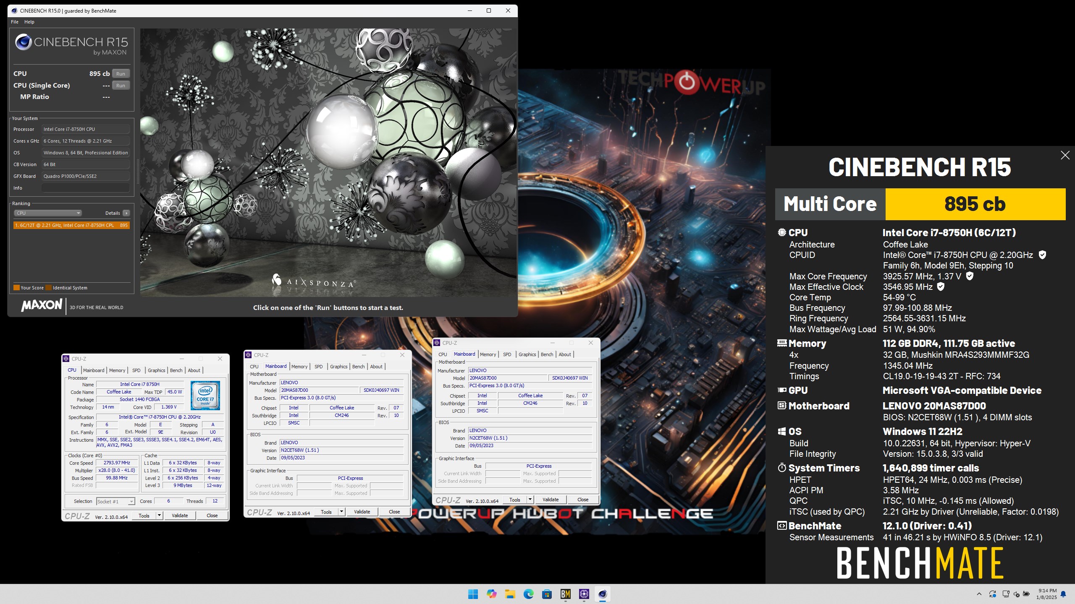Open Graphics tab in left CPU-Z window
1075x604 pixels.
pos(156,370)
